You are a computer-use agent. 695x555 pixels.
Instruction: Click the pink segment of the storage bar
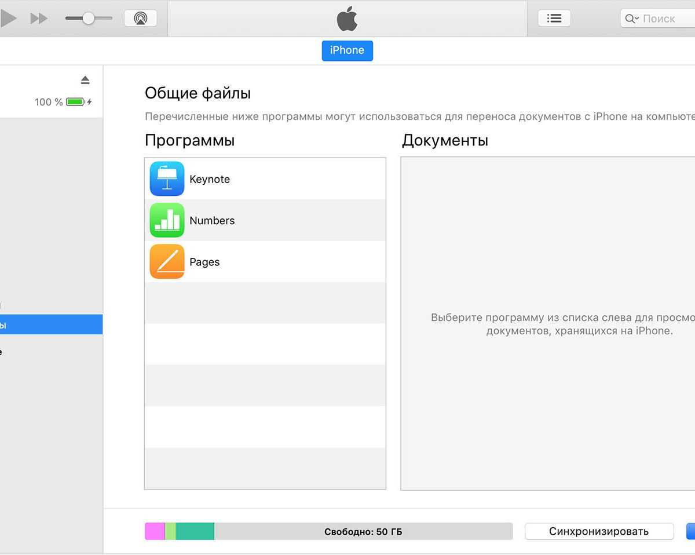[x=155, y=531]
